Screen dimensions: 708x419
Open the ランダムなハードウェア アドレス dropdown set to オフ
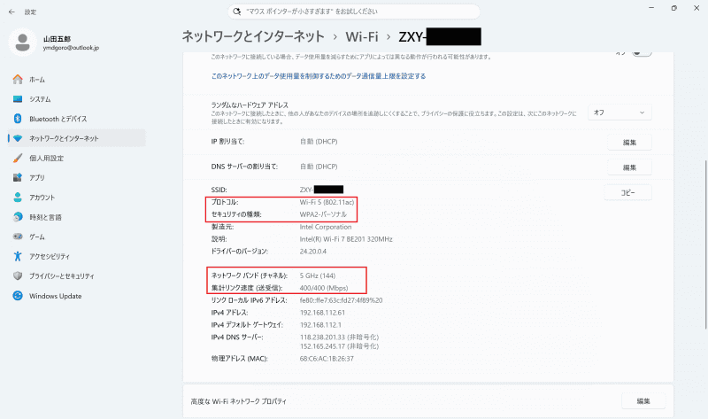[619, 113]
